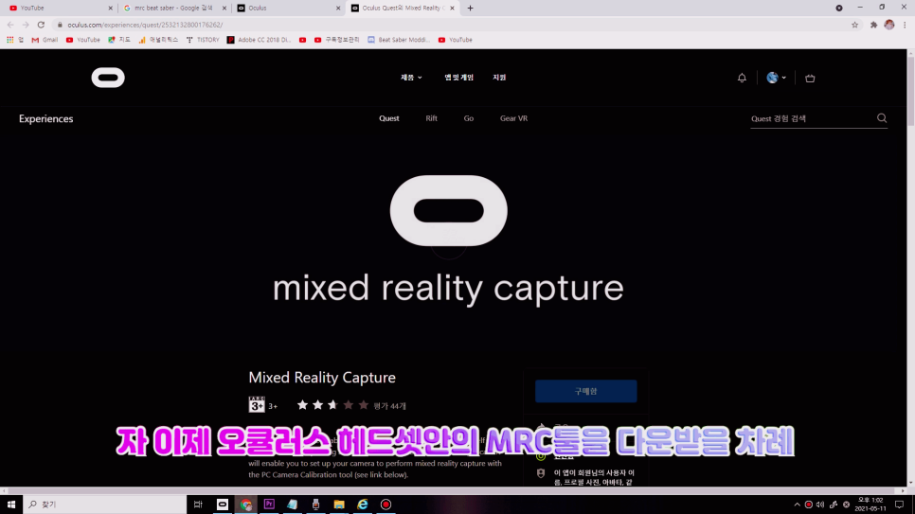Screen dimensions: 915x514
Task: Open the notifications bell
Action: [x=742, y=78]
